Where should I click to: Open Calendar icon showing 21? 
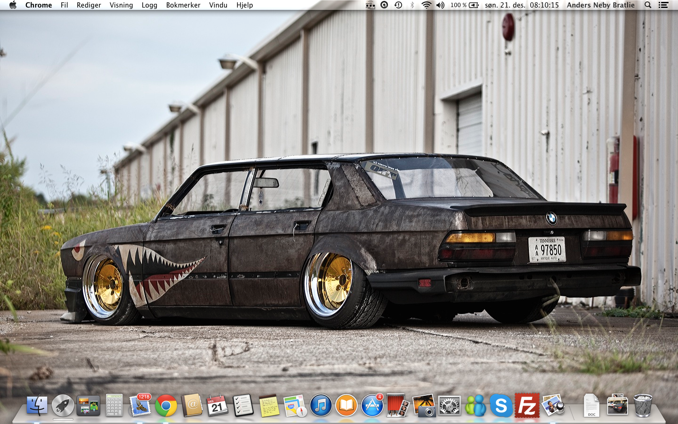pos(217,405)
